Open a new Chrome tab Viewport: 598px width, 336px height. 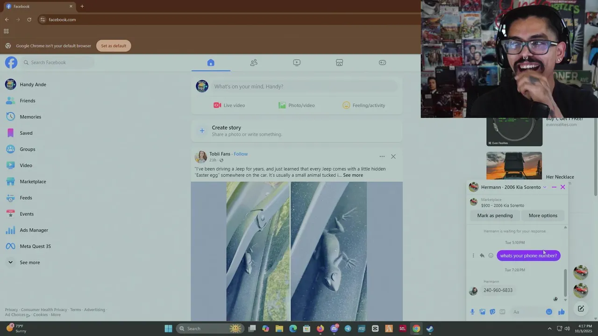[82, 6]
